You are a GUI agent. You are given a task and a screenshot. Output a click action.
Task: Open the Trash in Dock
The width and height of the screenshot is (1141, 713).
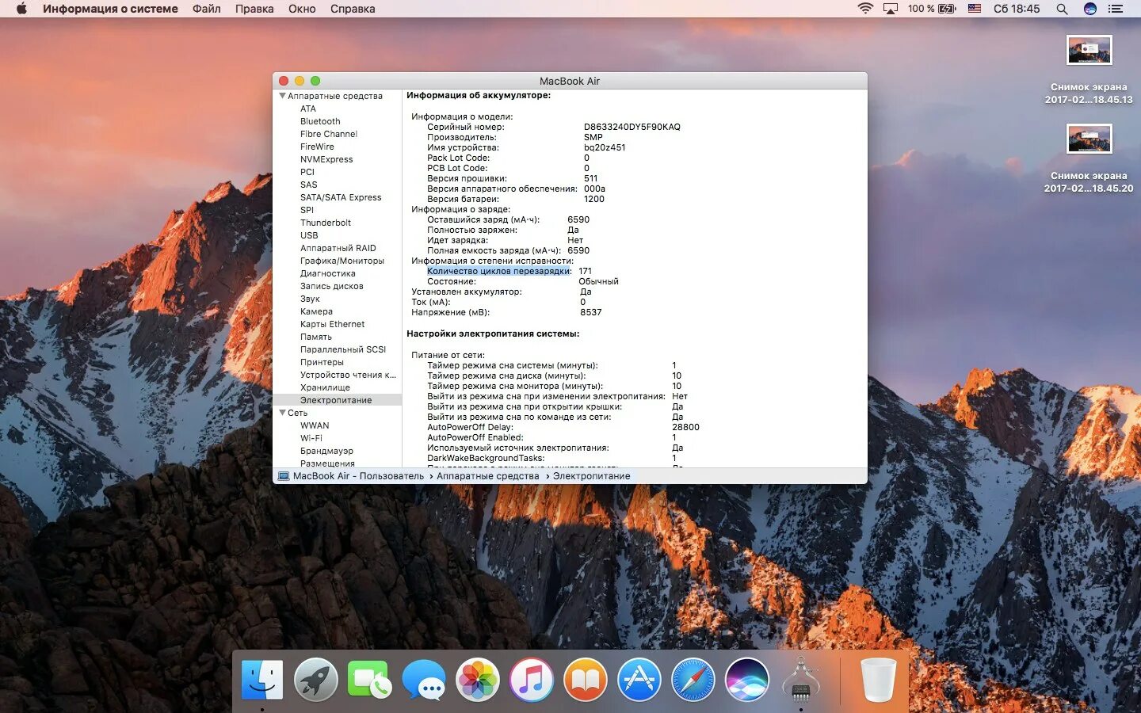tap(878, 680)
